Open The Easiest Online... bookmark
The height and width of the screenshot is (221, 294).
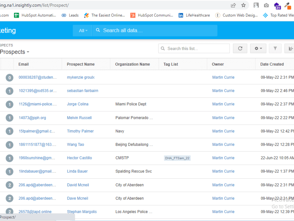coord(104,15)
